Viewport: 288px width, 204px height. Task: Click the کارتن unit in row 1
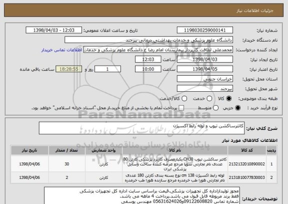(103, 164)
